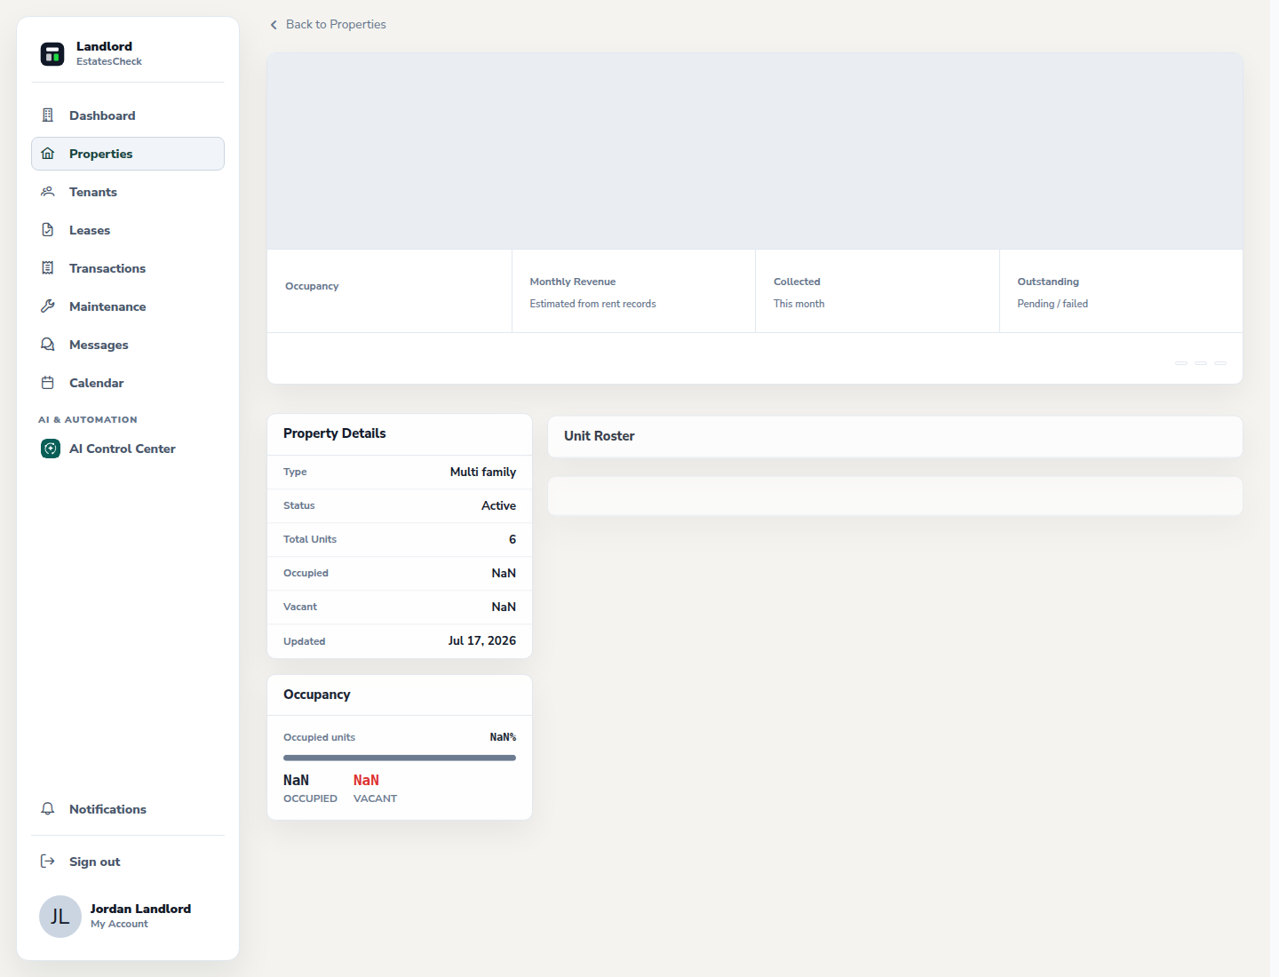1279x977 pixels.
Task: Click the property image placeholder banner
Action: [755, 151]
